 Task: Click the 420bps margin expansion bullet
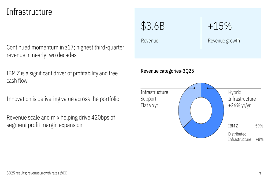click(x=61, y=121)
